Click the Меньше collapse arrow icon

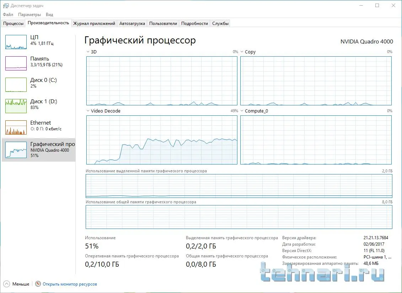pyautogui.click(x=7, y=284)
